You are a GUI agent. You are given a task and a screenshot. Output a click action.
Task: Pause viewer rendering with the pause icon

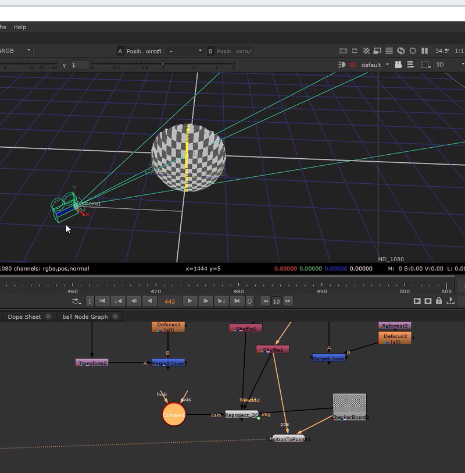click(424, 50)
